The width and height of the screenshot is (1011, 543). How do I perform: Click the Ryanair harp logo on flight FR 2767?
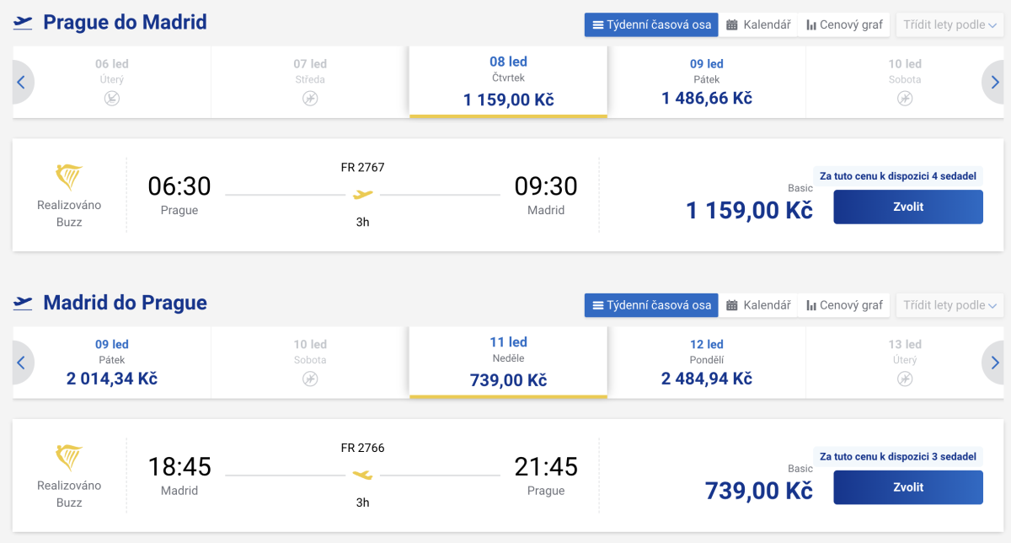(x=69, y=178)
